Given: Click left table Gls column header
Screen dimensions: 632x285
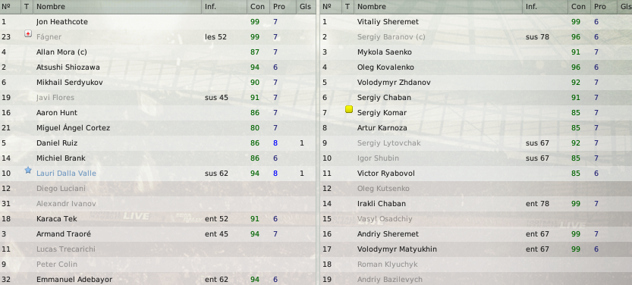Looking at the screenshot, I should pyautogui.click(x=306, y=6).
